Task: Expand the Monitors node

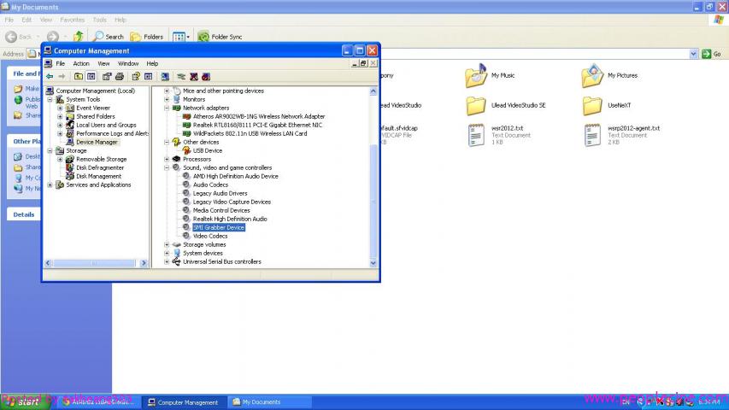Action: point(167,99)
